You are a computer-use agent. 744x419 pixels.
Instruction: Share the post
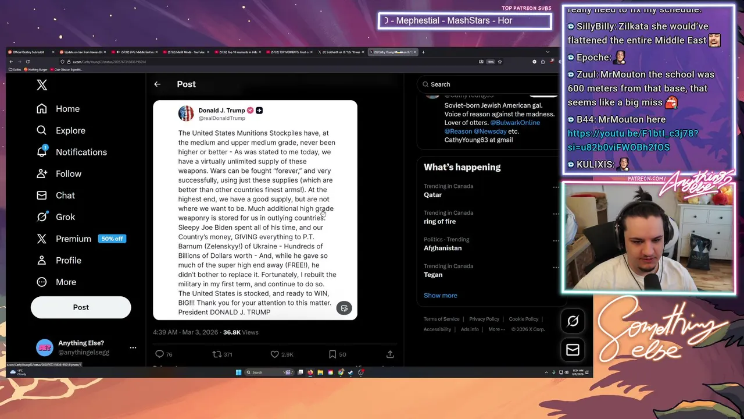coord(390,354)
